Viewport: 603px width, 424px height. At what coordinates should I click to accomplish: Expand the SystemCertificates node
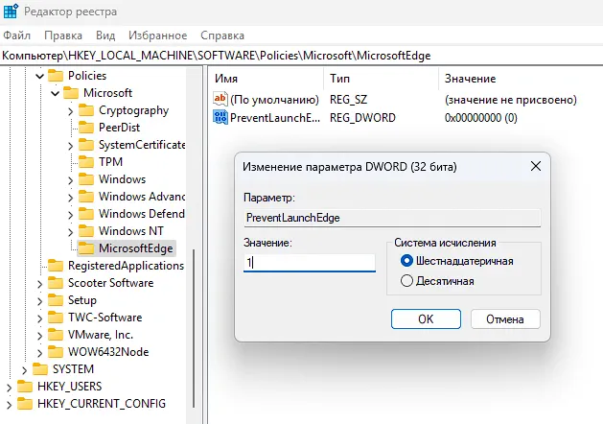point(70,146)
